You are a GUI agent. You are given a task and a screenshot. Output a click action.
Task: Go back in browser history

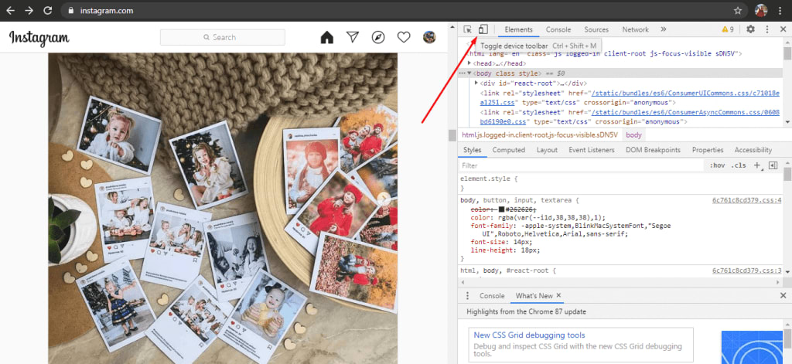click(10, 10)
